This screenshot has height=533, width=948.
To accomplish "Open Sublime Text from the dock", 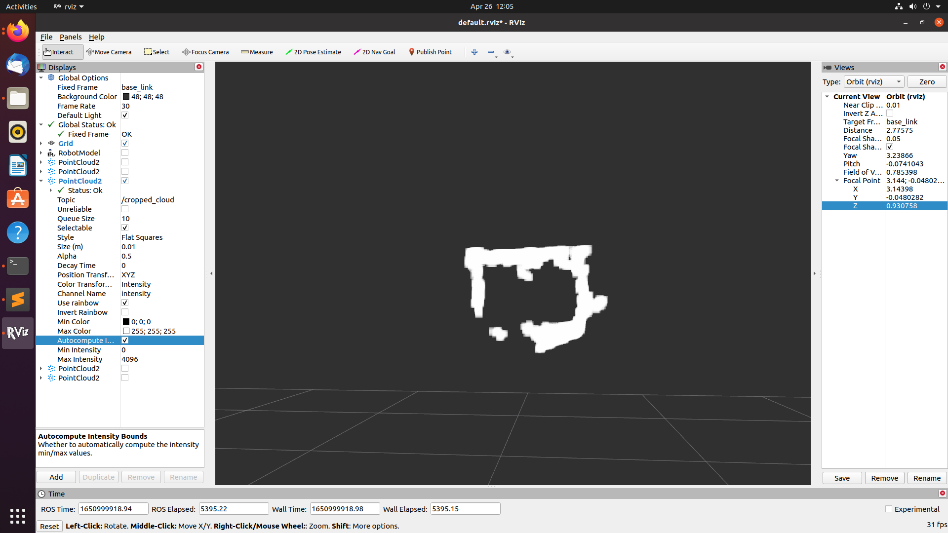I will (18, 300).
